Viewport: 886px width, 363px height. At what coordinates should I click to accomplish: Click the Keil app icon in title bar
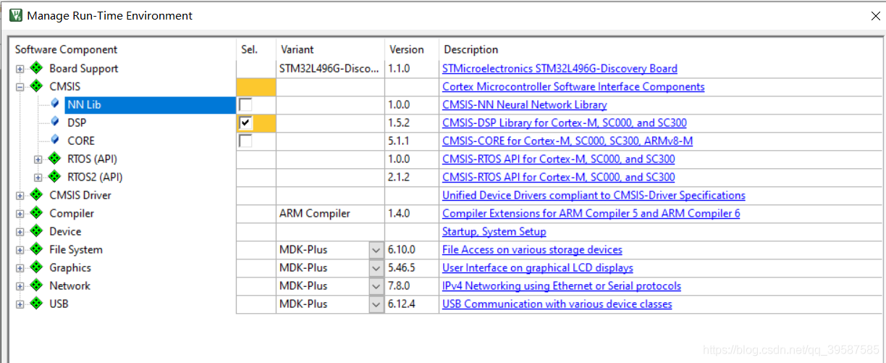point(15,15)
